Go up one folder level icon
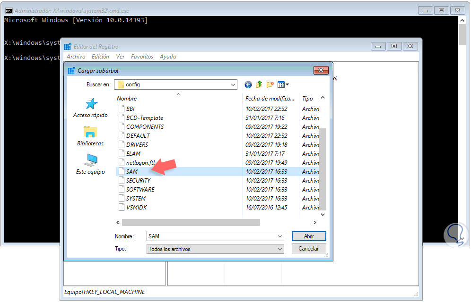 coord(259,85)
